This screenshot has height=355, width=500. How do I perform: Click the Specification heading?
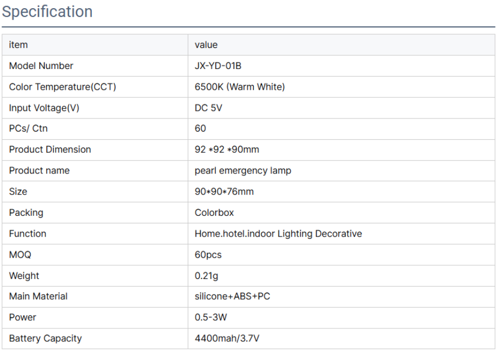coord(47,12)
